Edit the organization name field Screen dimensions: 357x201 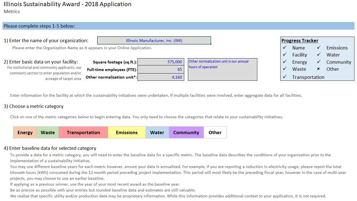(x=154, y=41)
